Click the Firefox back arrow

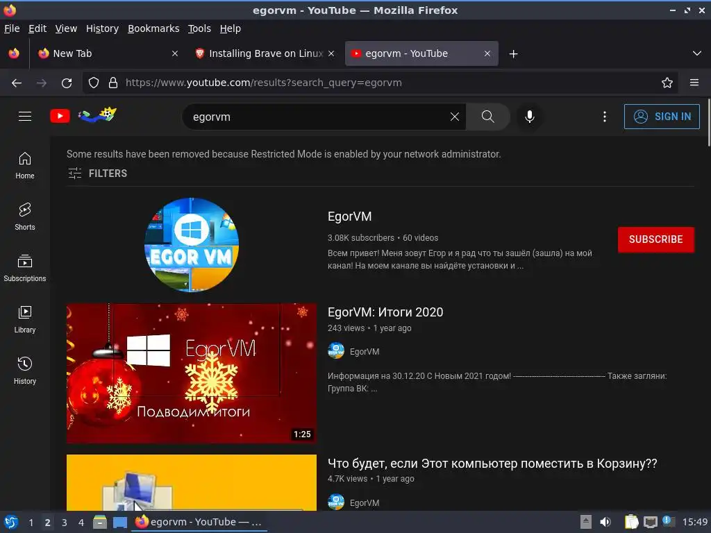(17, 83)
